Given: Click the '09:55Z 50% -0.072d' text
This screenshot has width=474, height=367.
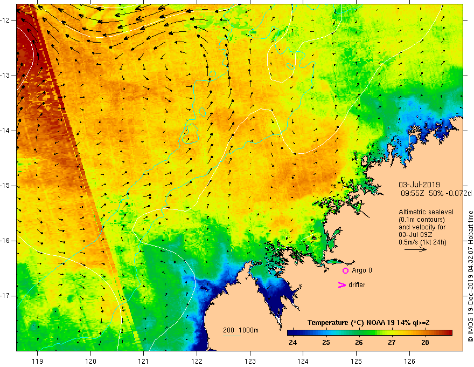Looking at the screenshot, I should (x=436, y=193).
